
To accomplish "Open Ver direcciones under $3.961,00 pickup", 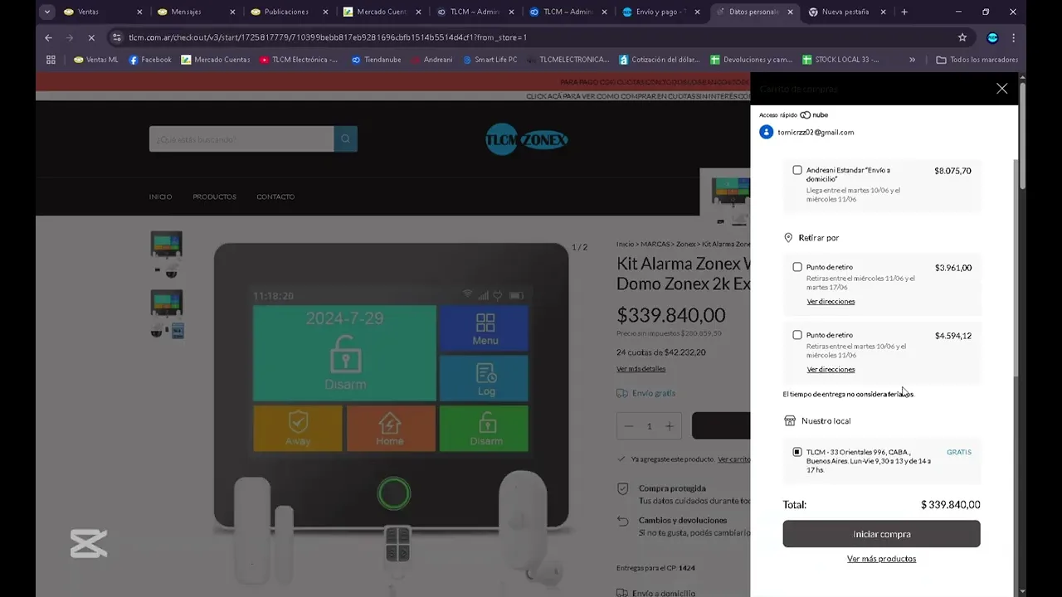I will (831, 302).
